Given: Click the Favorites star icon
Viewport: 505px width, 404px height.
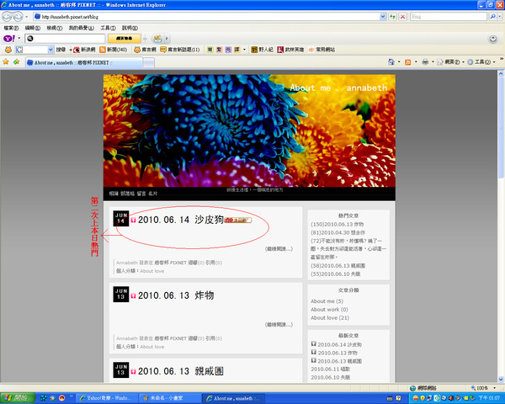Looking at the screenshot, I should pyautogui.click(x=6, y=61).
